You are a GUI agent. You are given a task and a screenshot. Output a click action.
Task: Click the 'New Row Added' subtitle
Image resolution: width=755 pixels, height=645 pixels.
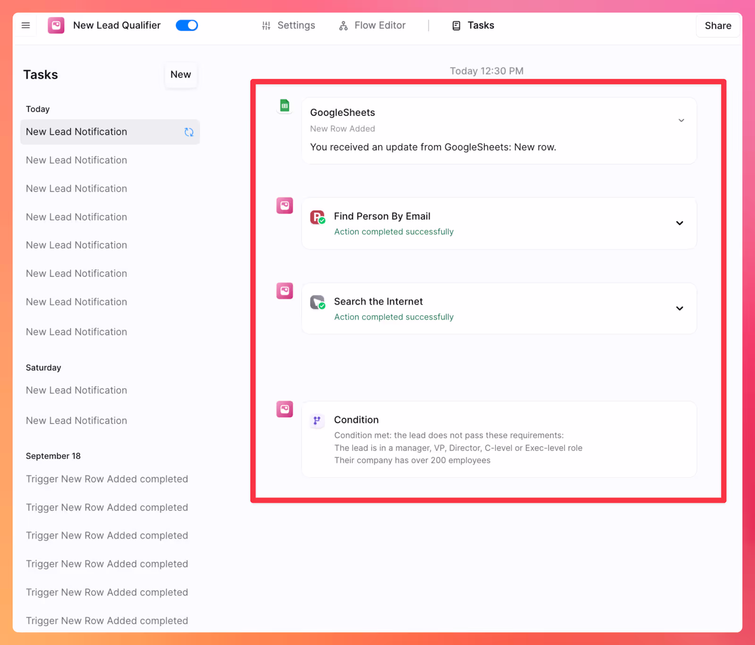[343, 129]
